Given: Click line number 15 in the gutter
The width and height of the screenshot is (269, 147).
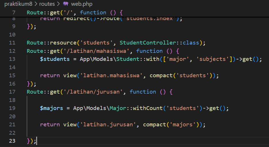Looking at the screenshot, I should tap(12, 76).
